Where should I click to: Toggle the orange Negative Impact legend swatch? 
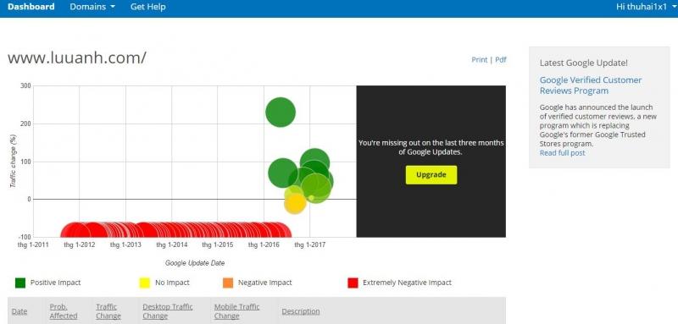click(x=228, y=283)
